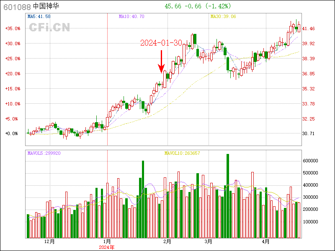
Task: Click the +25.0% axis label
Action: (x=13, y=59)
